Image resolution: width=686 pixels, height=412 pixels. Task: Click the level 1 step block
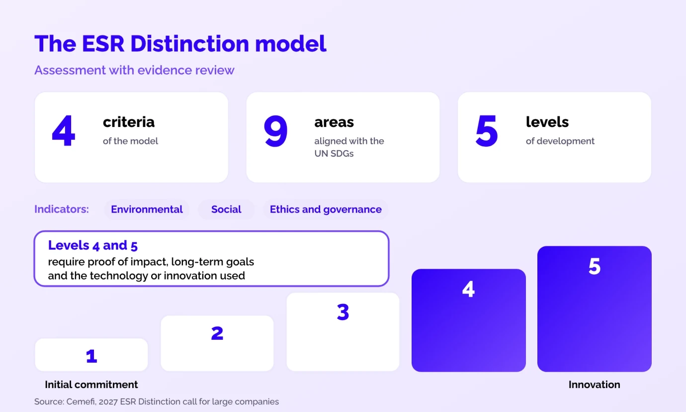(x=91, y=355)
